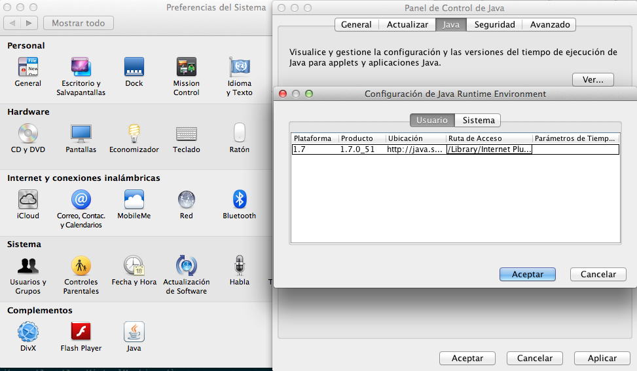Open Teclado keyboard preferences

coord(187,134)
